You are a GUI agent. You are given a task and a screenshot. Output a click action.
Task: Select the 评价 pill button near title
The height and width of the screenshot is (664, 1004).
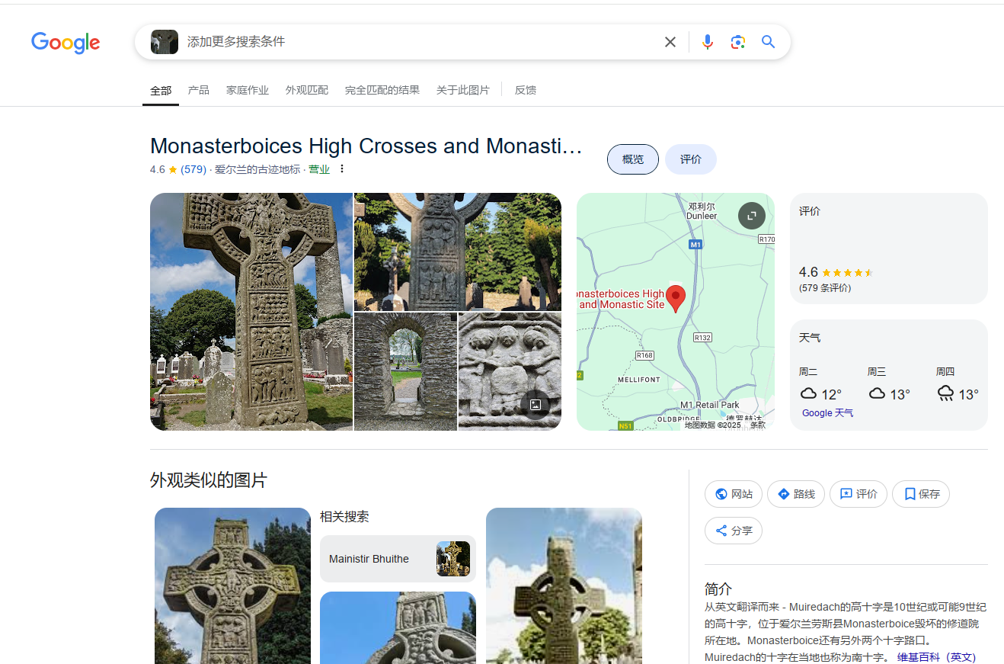coord(691,159)
